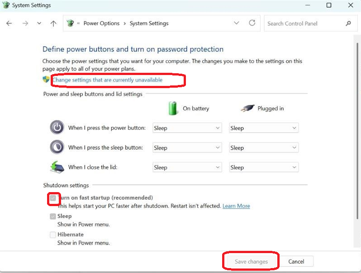361x273 pixels.
Task: Click 'When I close the lid:' label
Action: [93, 167]
